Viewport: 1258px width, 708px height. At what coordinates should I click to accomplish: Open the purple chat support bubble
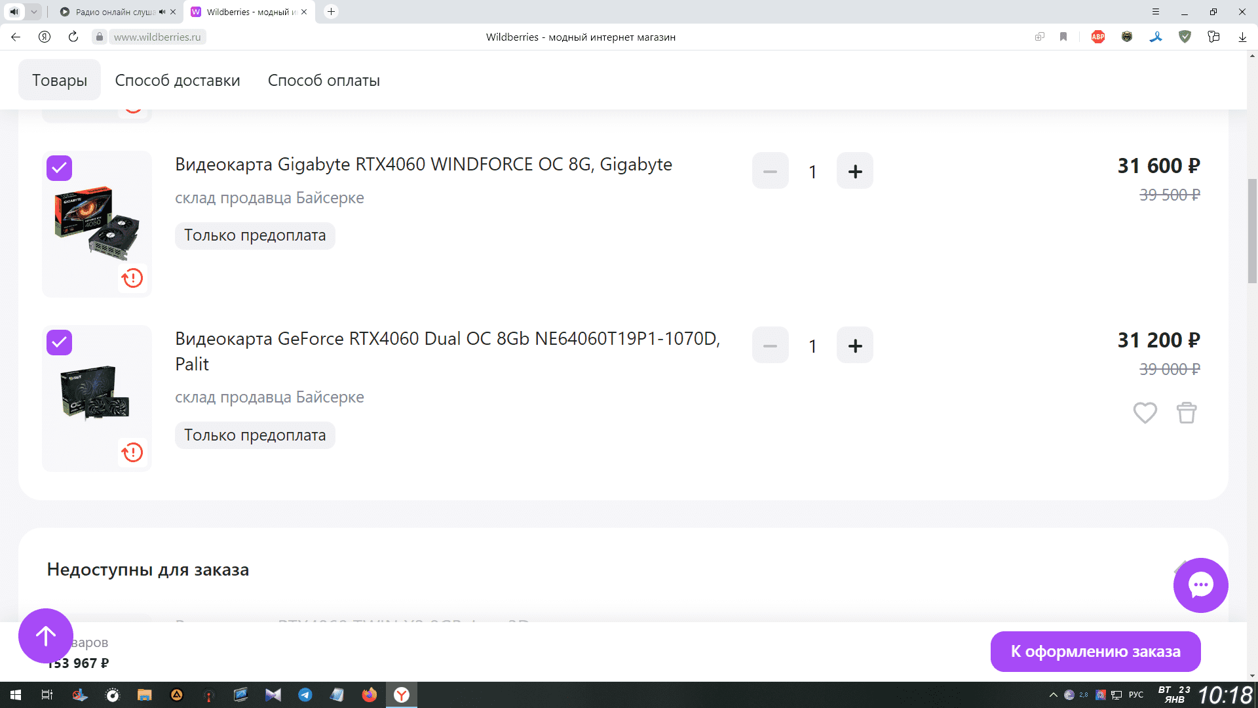coord(1200,585)
